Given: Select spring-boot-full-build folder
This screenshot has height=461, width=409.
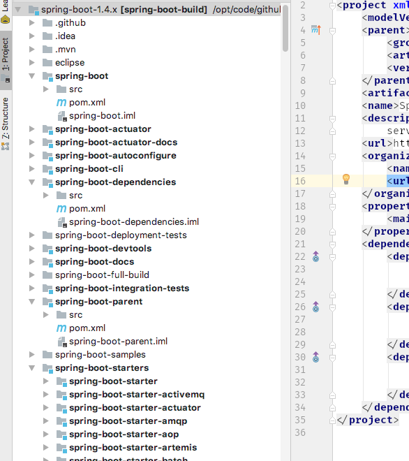Looking at the screenshot, I should [x=102, y=275].
